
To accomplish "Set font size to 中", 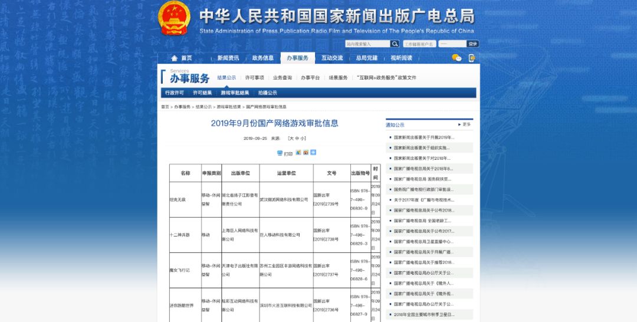I will coord(297,139).
